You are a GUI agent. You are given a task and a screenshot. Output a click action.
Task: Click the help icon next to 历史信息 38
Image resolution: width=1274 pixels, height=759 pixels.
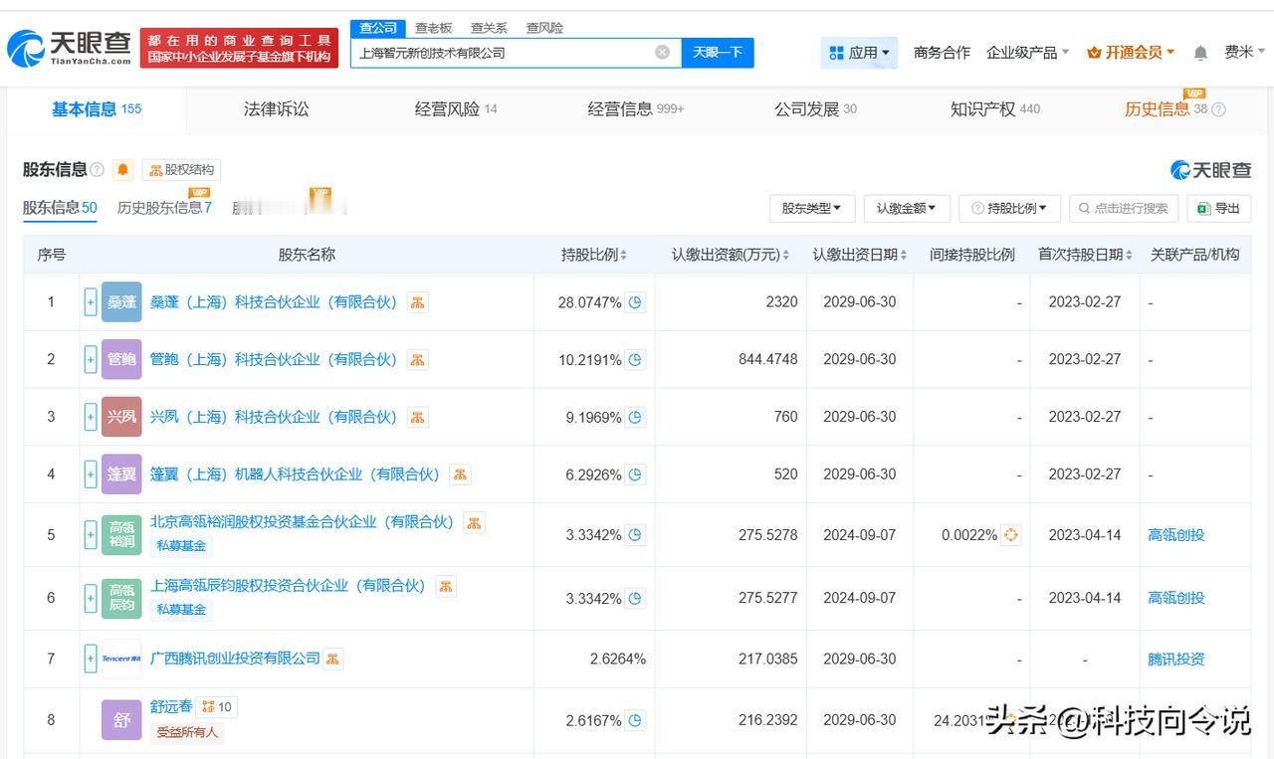click(1218, 109)
